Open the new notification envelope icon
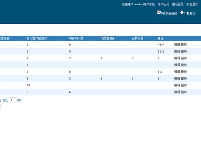201x159 pixels. click(x=159, y=13)
